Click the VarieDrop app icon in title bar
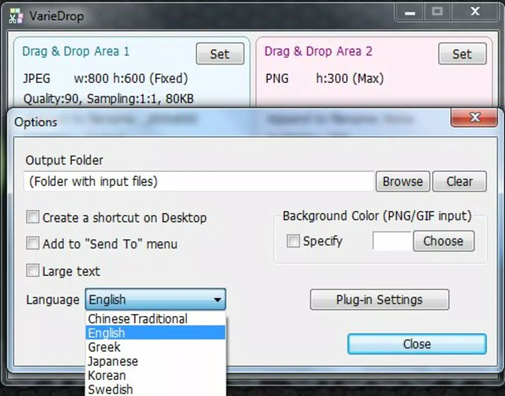Image resolution: width=505 pixels, height=396 pixels. pyautogui.click(x=16, y=16)
